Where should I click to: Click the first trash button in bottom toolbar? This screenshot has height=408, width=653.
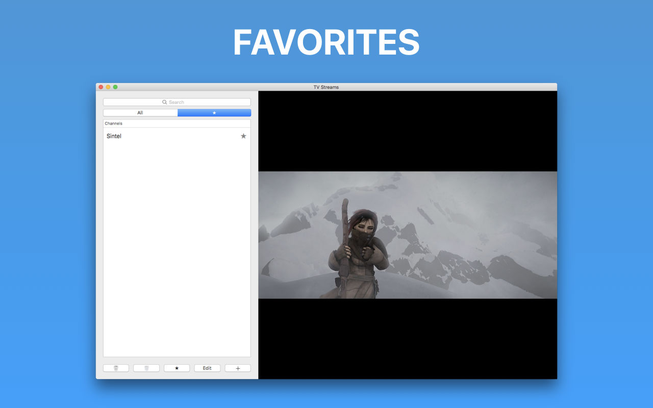click(x=116, y=368)
